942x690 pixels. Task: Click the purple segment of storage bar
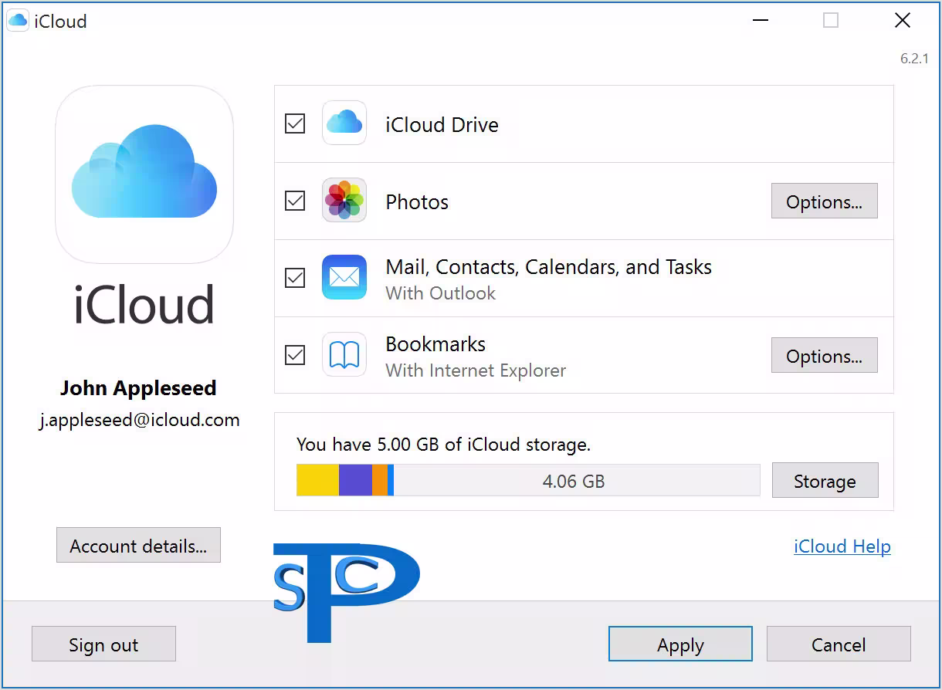click(x=355, y=480)
